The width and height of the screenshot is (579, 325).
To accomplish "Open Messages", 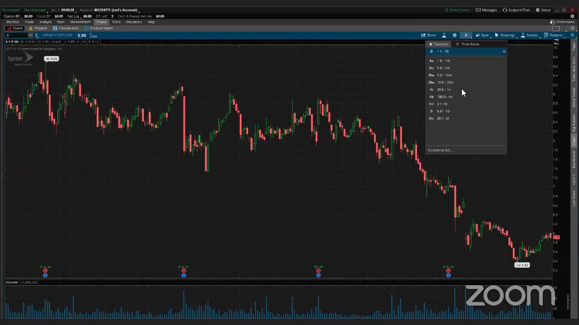I will coord(486,10).
